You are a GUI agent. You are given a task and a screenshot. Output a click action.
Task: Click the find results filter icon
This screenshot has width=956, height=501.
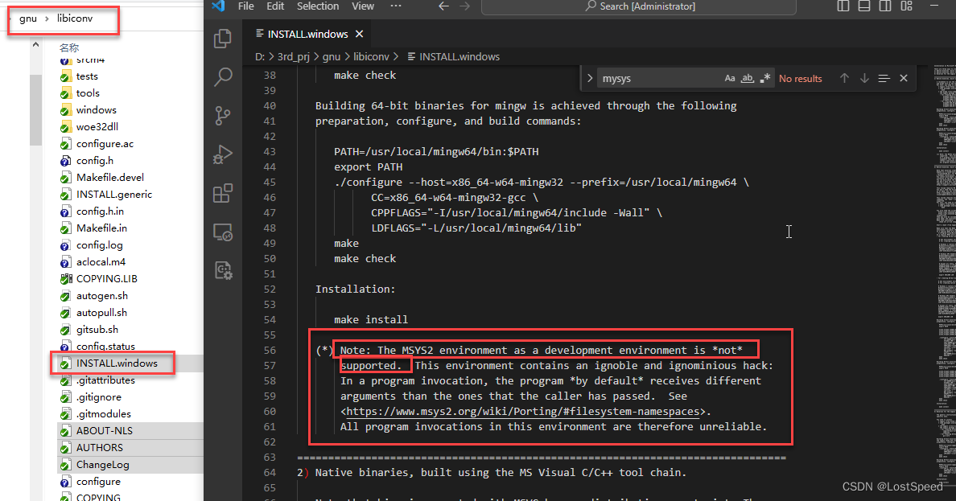(884, 78)
